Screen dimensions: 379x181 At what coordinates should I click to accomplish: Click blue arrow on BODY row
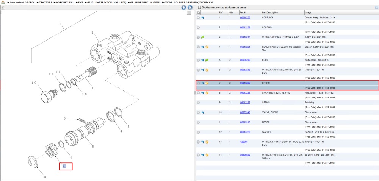[202, 60]
